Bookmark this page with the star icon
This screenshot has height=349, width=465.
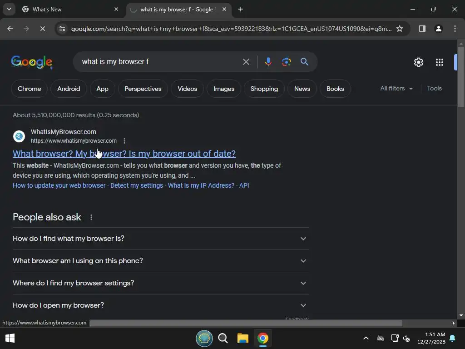pos(400,29)
